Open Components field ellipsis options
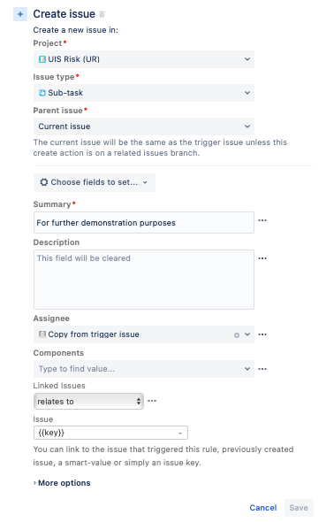Image resolution: width=334 pixels, height=522 pixels. 262,369
